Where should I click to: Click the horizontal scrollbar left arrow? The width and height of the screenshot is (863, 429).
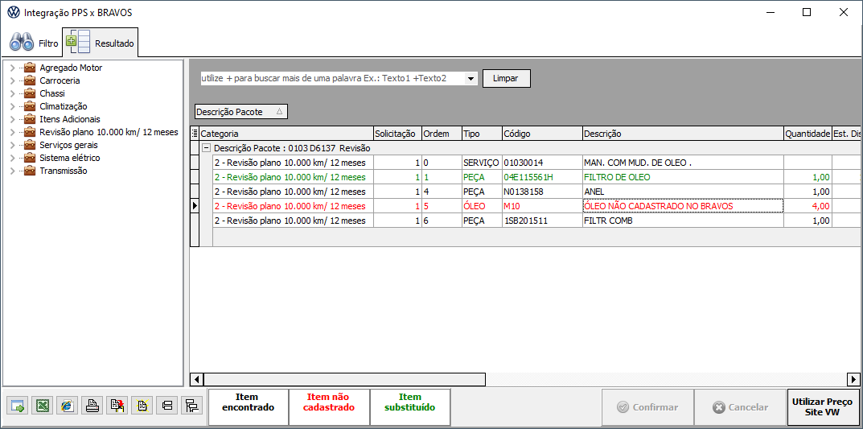196,379
